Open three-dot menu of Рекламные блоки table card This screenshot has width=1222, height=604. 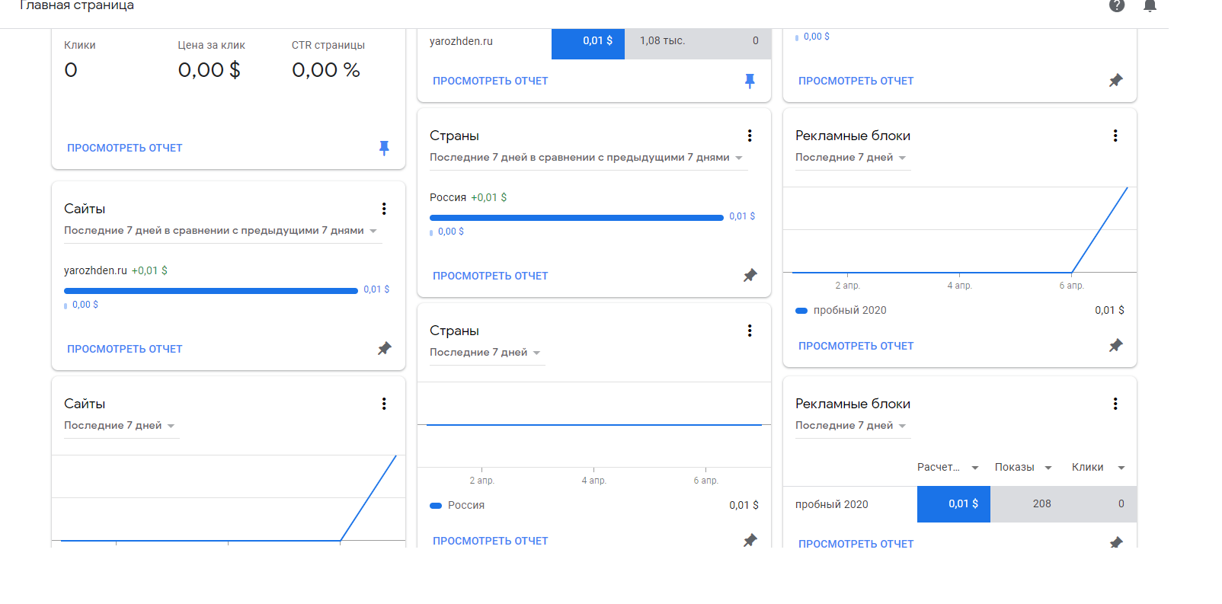(x=1115, y=404)
